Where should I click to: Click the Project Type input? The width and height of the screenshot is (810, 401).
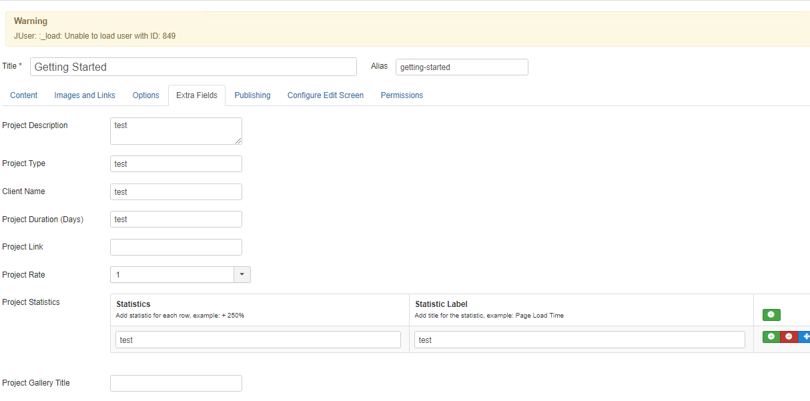click(176, 163)
